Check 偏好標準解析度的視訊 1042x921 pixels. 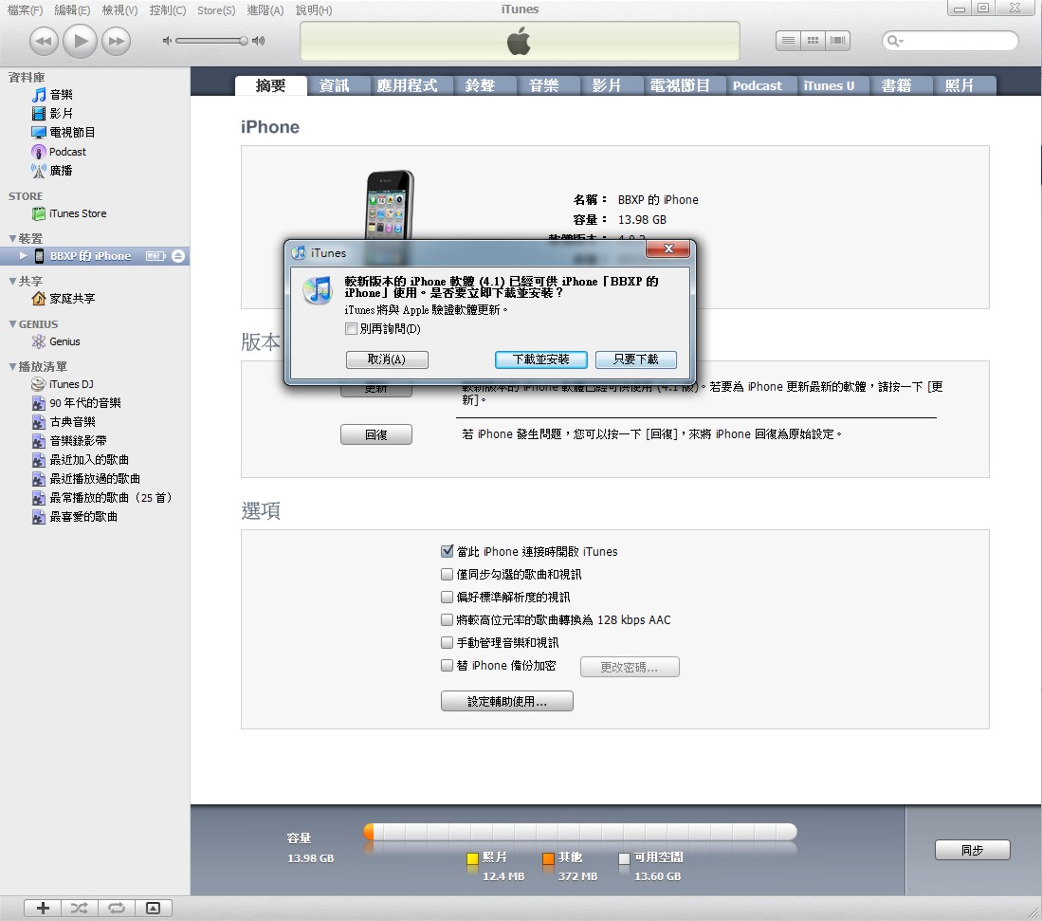coord(448,597)
